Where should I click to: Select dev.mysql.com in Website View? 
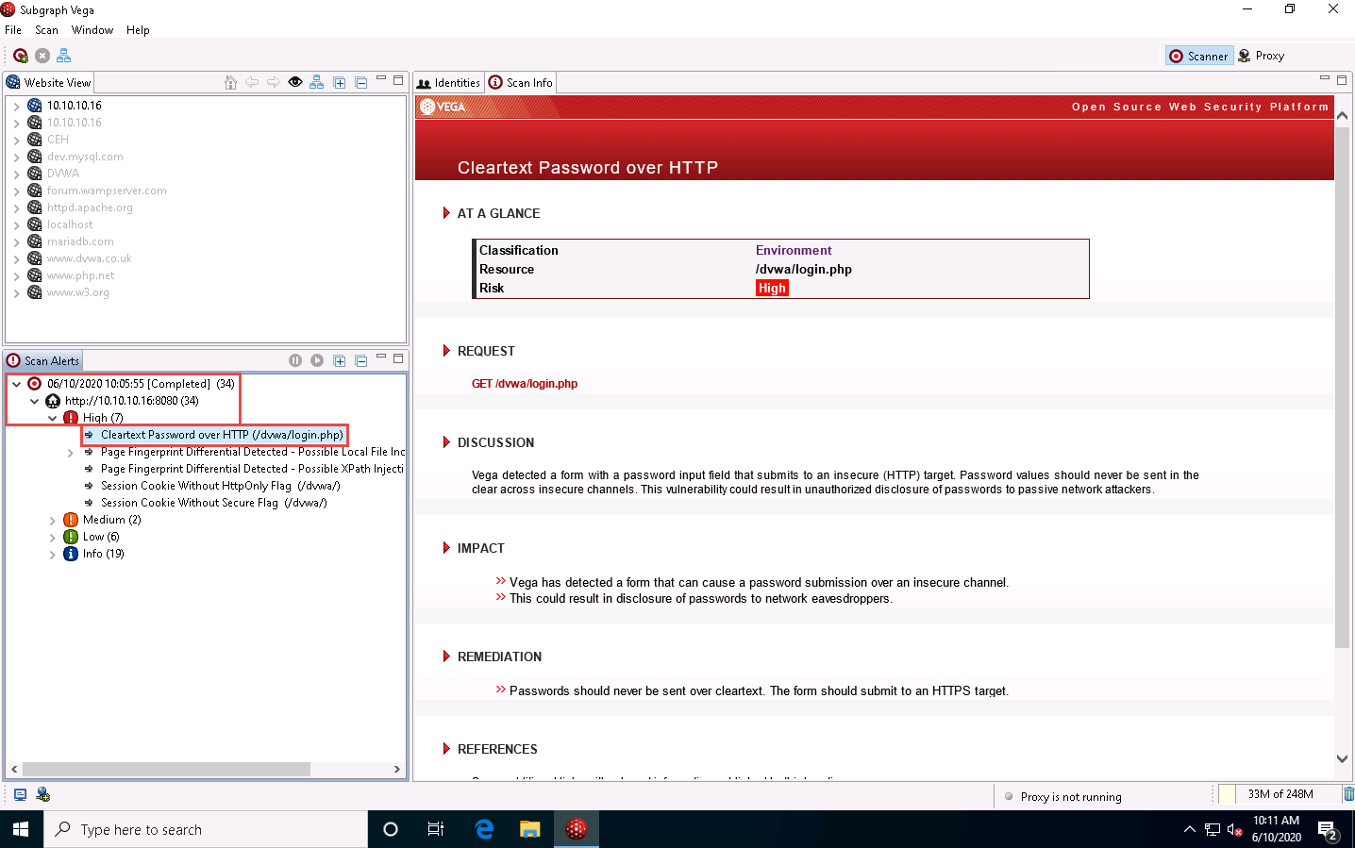[85, 157]
